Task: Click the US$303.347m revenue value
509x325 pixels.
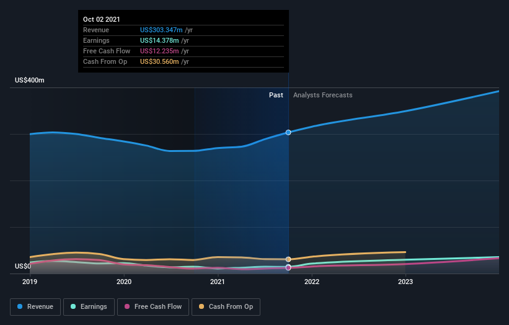Action: [161, 30]
